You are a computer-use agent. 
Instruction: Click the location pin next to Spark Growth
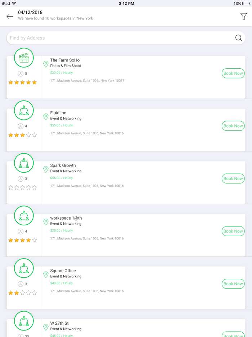point(46,169)
